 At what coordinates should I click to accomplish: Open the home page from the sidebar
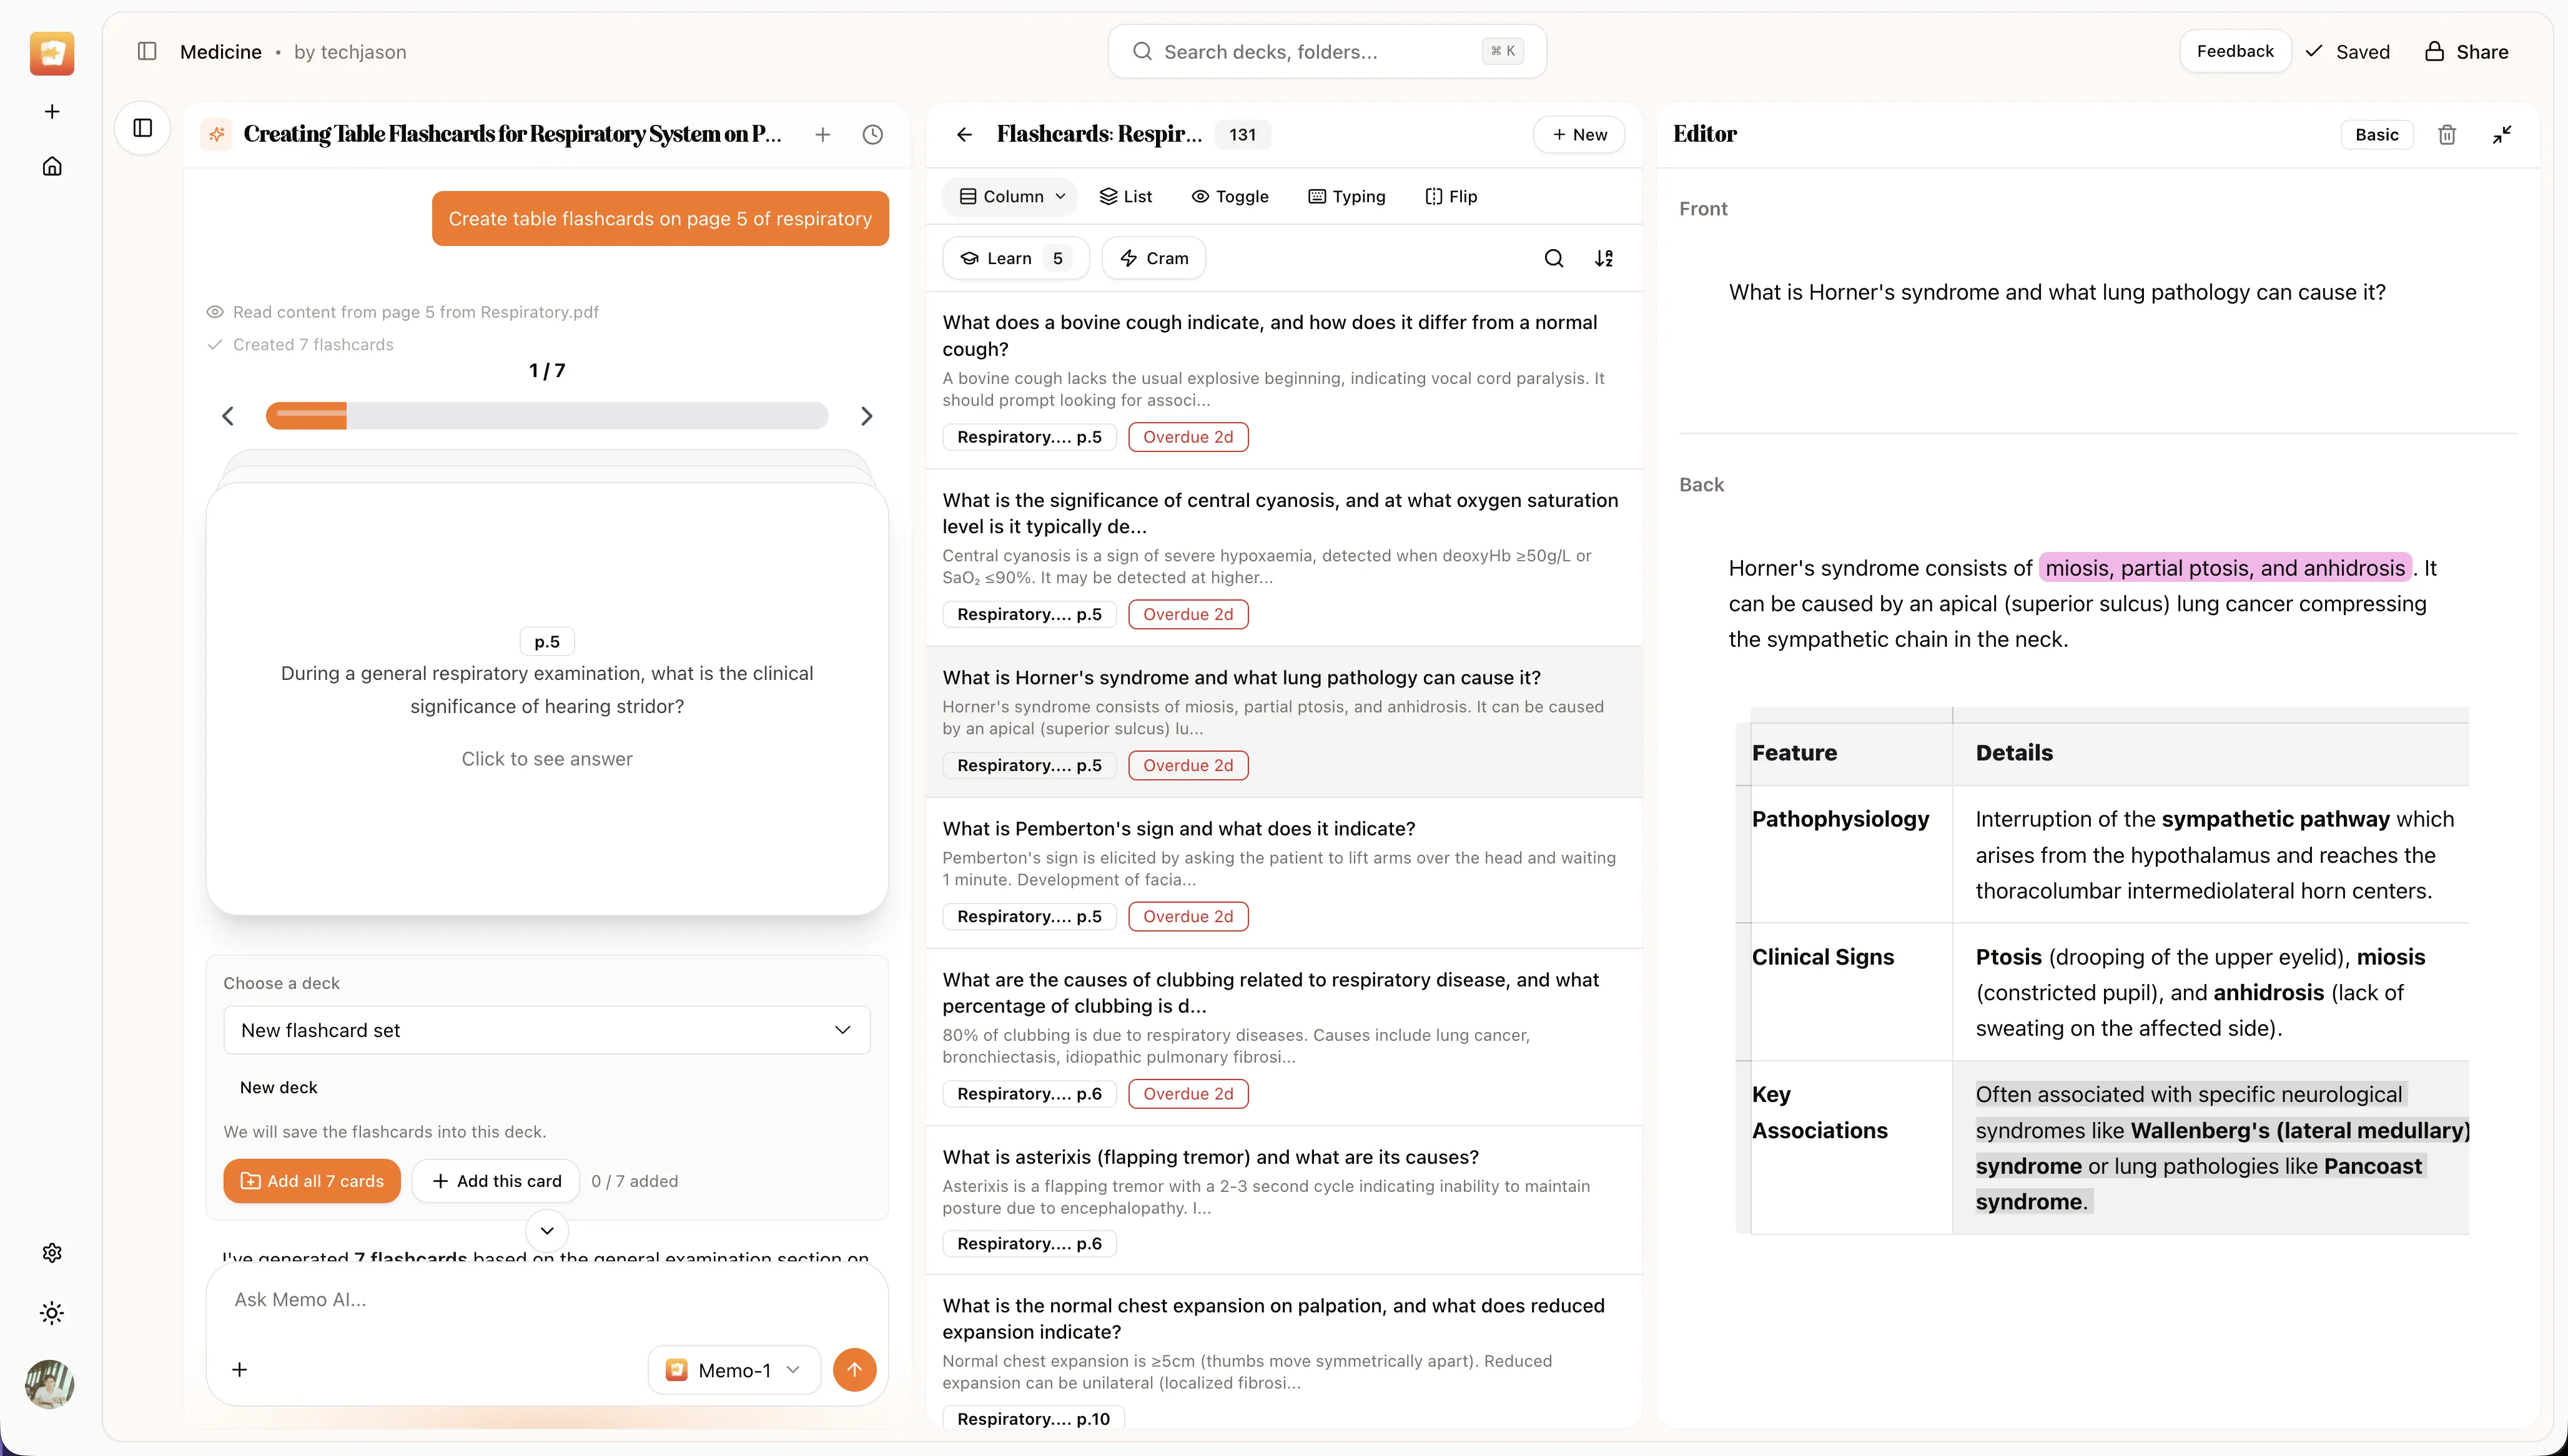coord(51,165)
